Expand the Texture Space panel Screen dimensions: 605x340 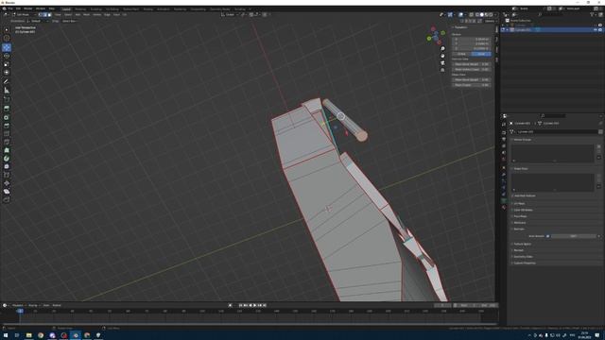point(522,244)
